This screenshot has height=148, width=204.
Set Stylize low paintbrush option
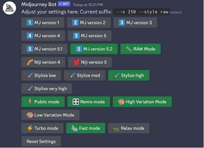pyautogui.click(x=41, y=75)
